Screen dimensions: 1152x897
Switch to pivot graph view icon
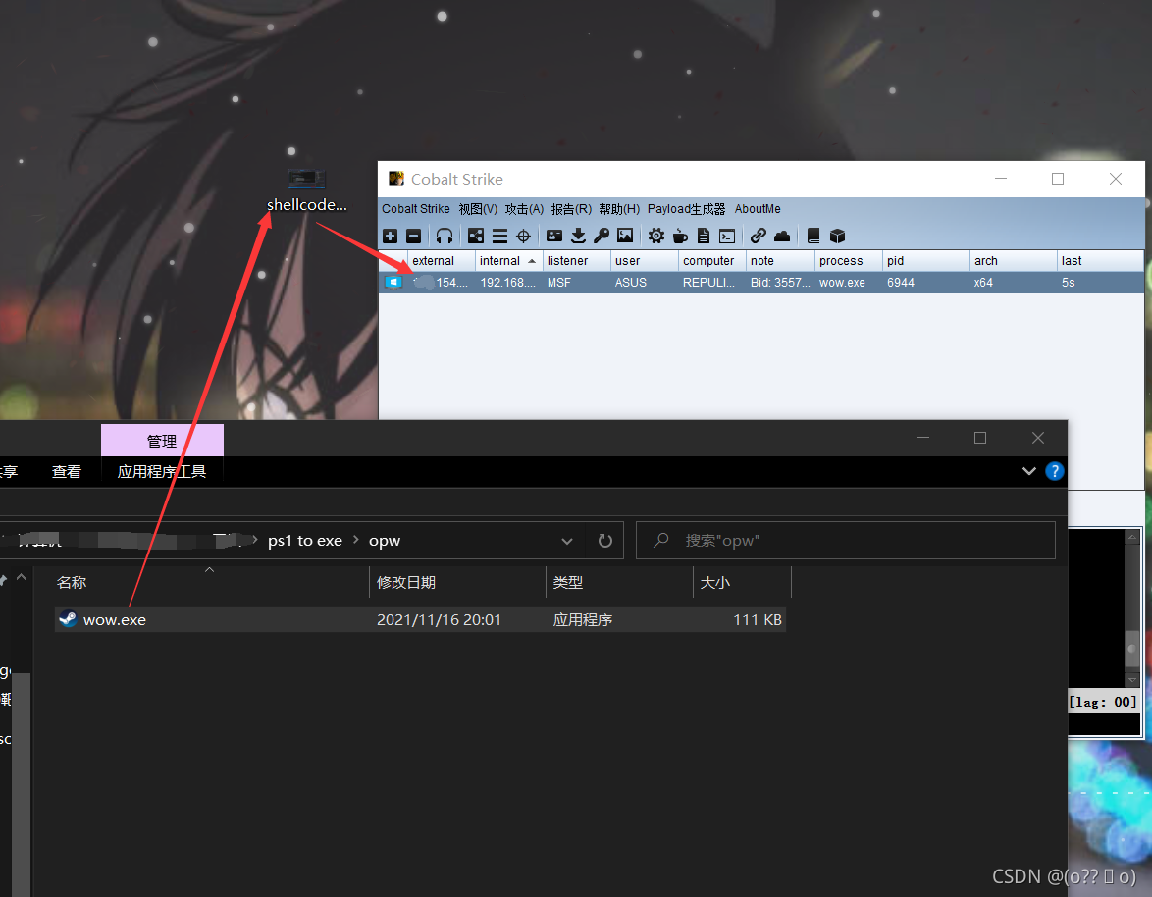(476, 236)
